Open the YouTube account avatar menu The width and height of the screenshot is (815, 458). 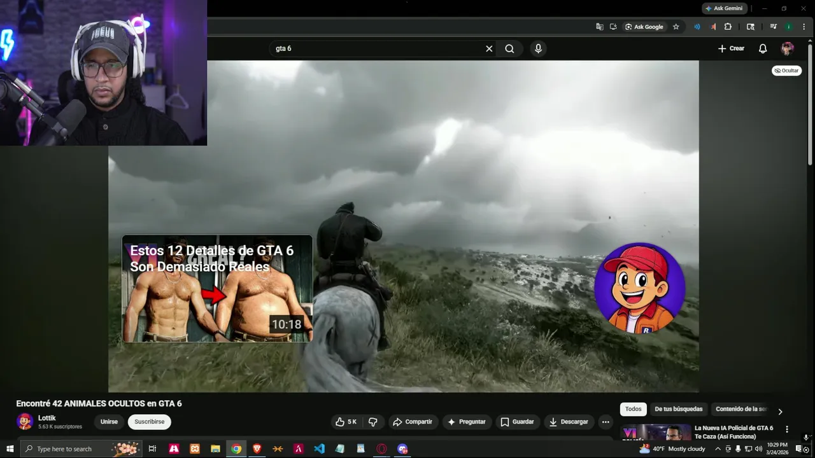click(x=788, y=48)
